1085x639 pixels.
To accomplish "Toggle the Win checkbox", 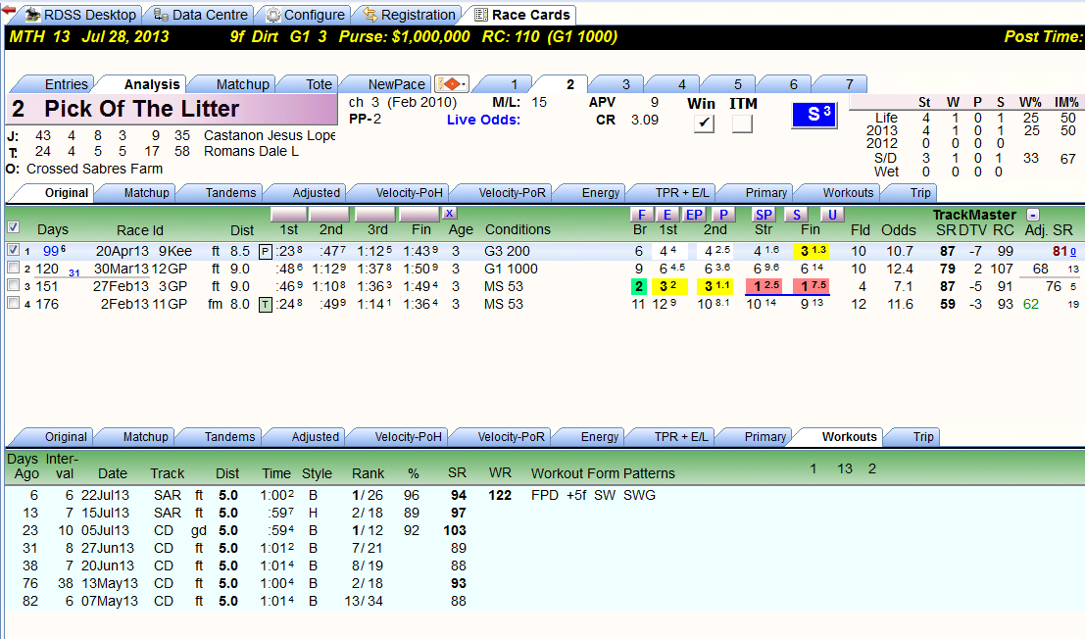I will 704,123.
